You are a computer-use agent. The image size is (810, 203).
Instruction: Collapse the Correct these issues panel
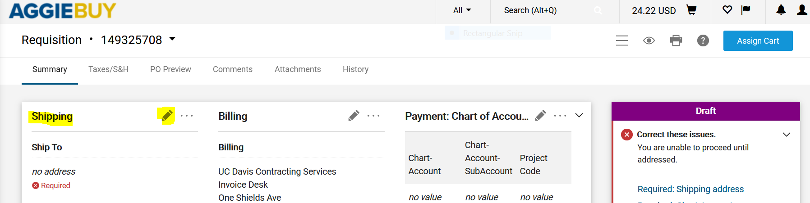point(787,135)
